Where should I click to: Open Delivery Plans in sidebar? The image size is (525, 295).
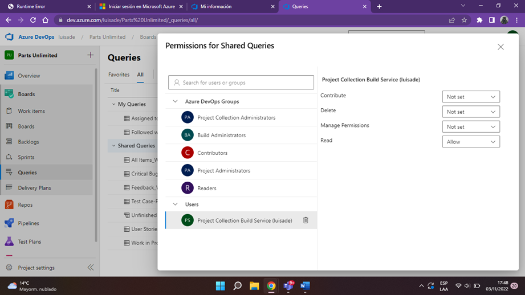tap(34, 188)
